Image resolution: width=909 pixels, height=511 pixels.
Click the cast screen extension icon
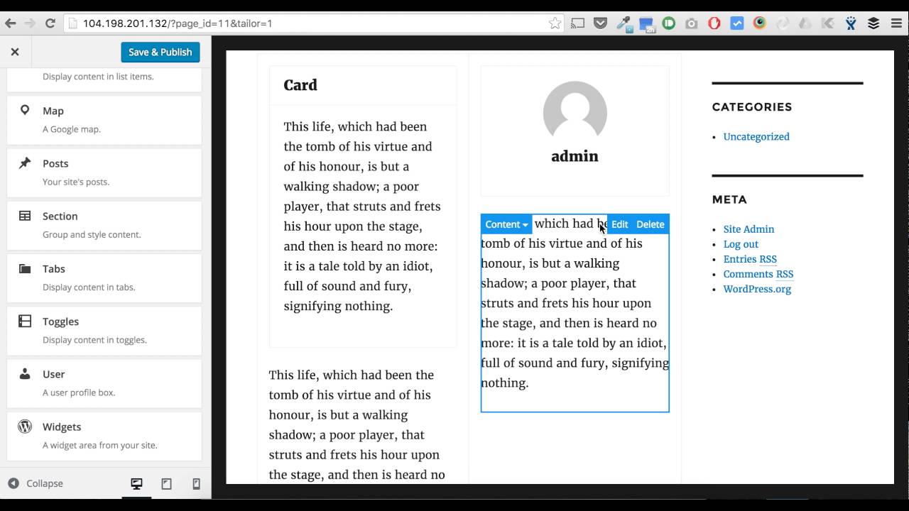(x=578, y=23)
